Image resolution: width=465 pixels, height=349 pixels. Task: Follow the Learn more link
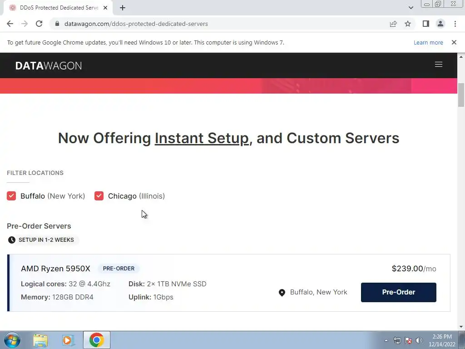[x=428, y=42]
